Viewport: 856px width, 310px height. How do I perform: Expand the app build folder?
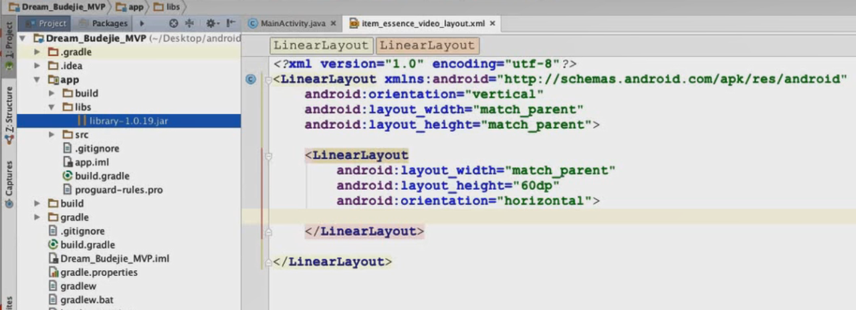[51, 94]
